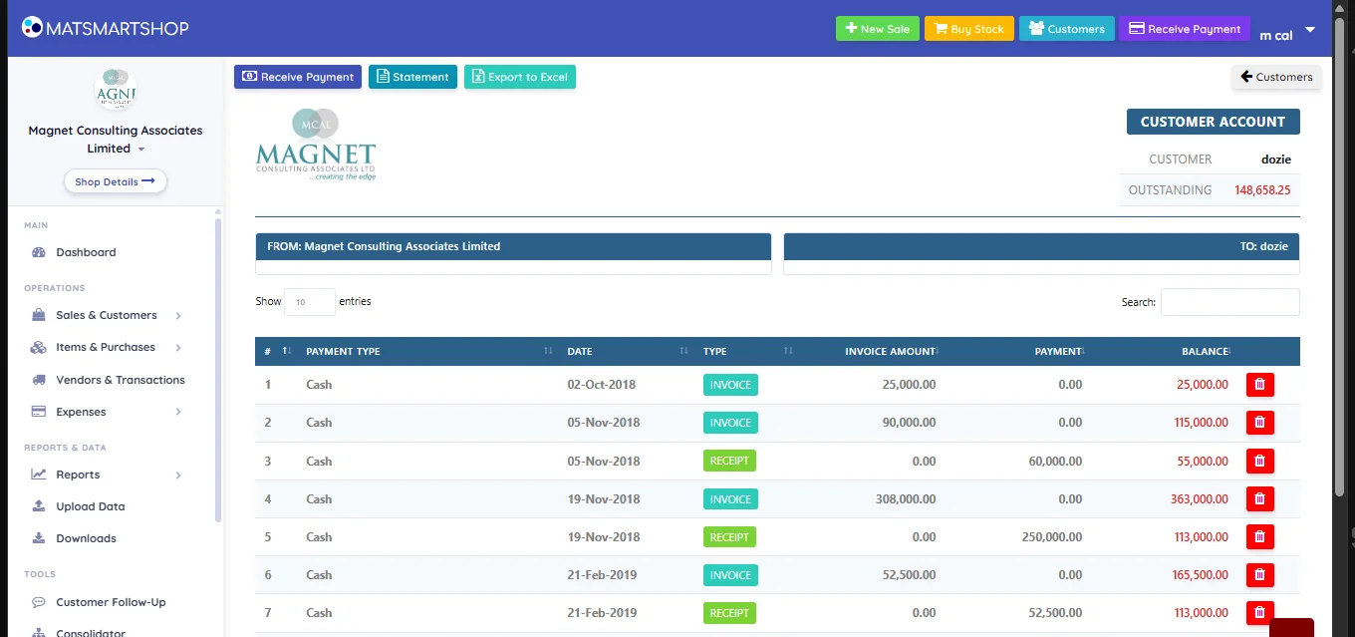Expand the Reports submenu chevron

coord(178,476)
